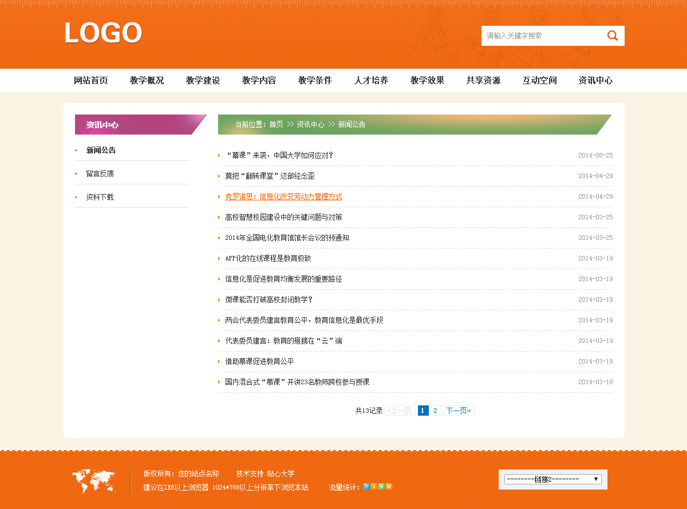Screen dimensions: 687x509
Task: Click the keyword search input field
Action: [541, 35]
